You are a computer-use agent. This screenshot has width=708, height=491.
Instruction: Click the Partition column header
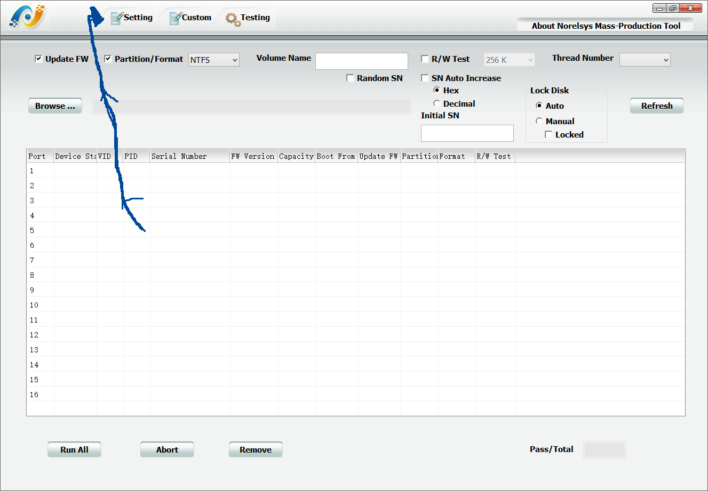coord(419,156)
